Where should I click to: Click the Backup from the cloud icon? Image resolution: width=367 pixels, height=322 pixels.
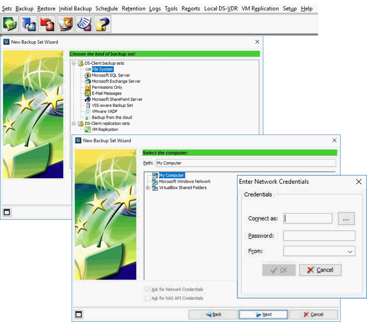[x=88, y=117]
